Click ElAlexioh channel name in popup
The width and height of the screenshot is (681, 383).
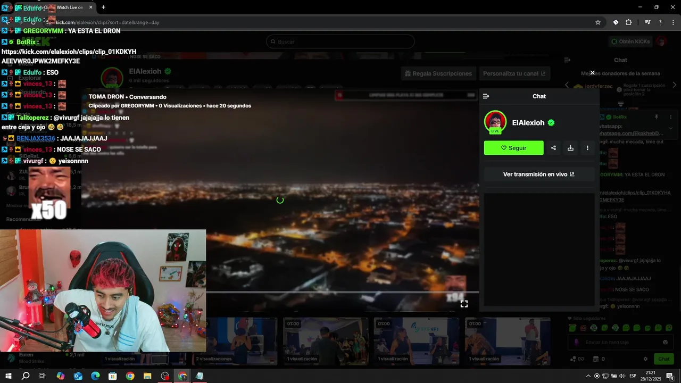pyautogui.click(x=528, y=122)
